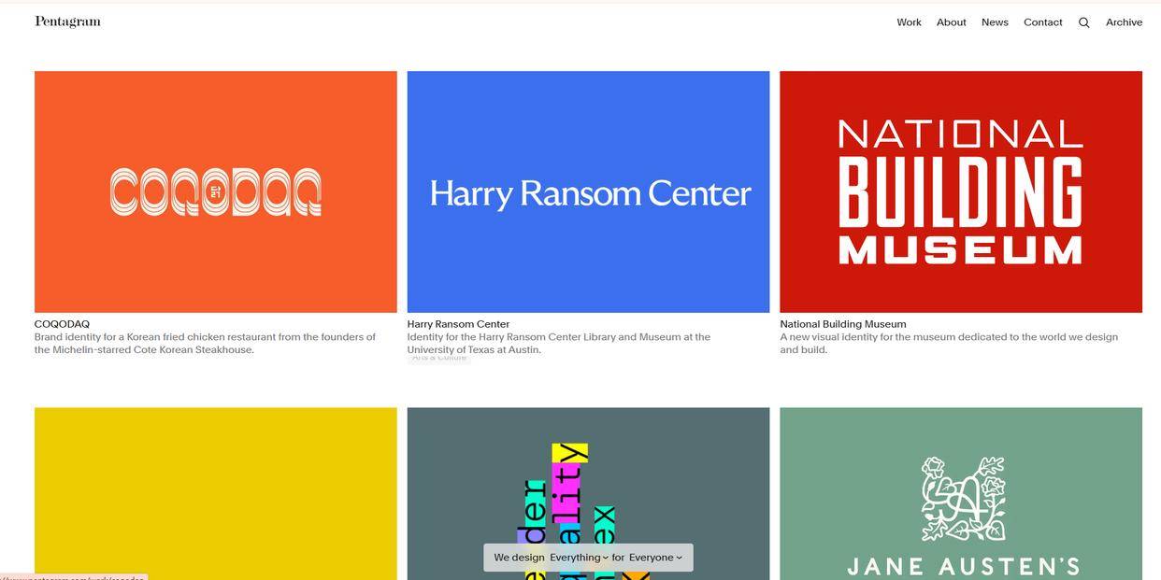The height and width of the screenshot is (580, 1161).
Task: Click the National Building Museum title link
Action: [x=843, y=324]
